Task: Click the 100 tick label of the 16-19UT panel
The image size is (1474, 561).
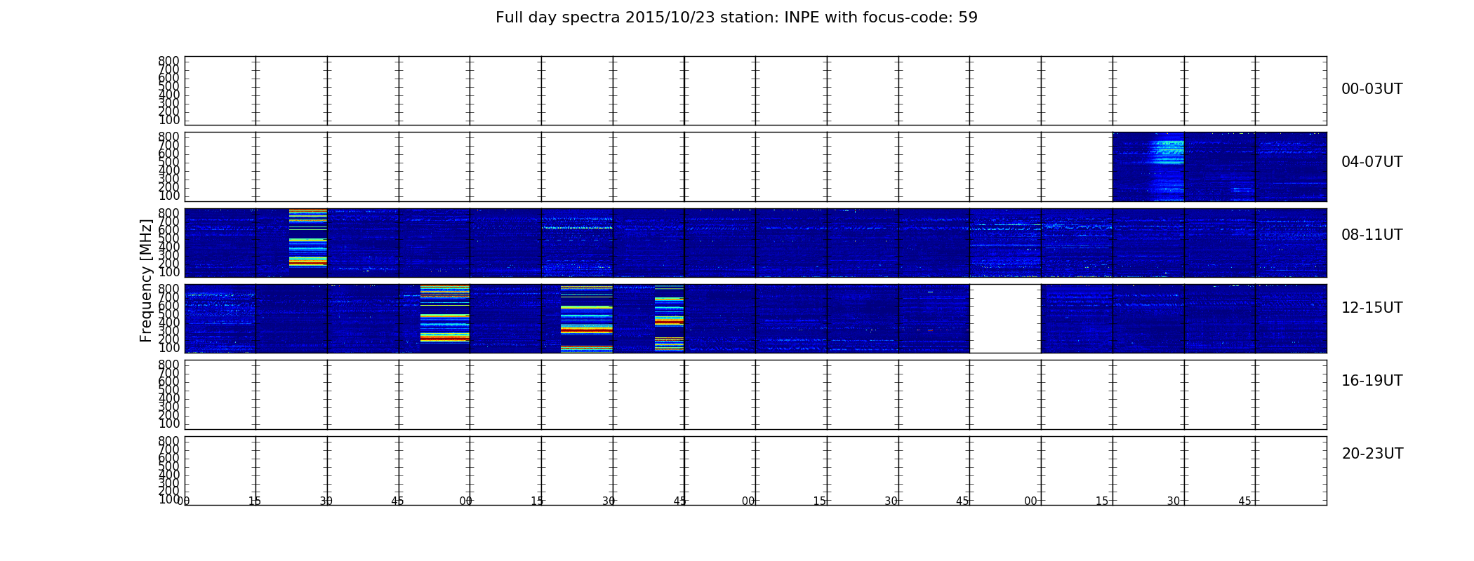Action: click(x=168, y=424)
